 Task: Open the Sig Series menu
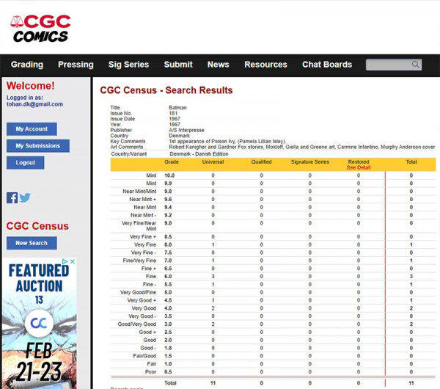(x=128, y=65)
